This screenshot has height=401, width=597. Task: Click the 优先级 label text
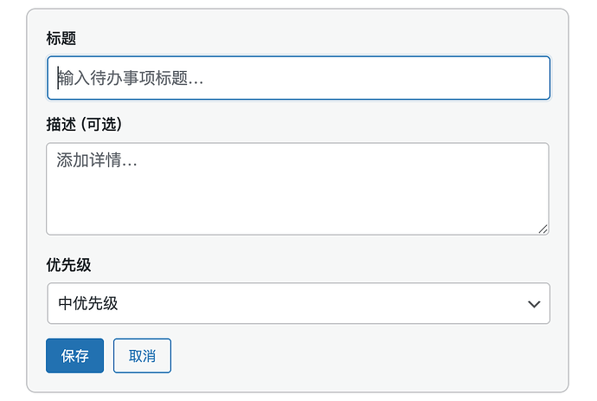pyautogui.click(x=67, y=265)
